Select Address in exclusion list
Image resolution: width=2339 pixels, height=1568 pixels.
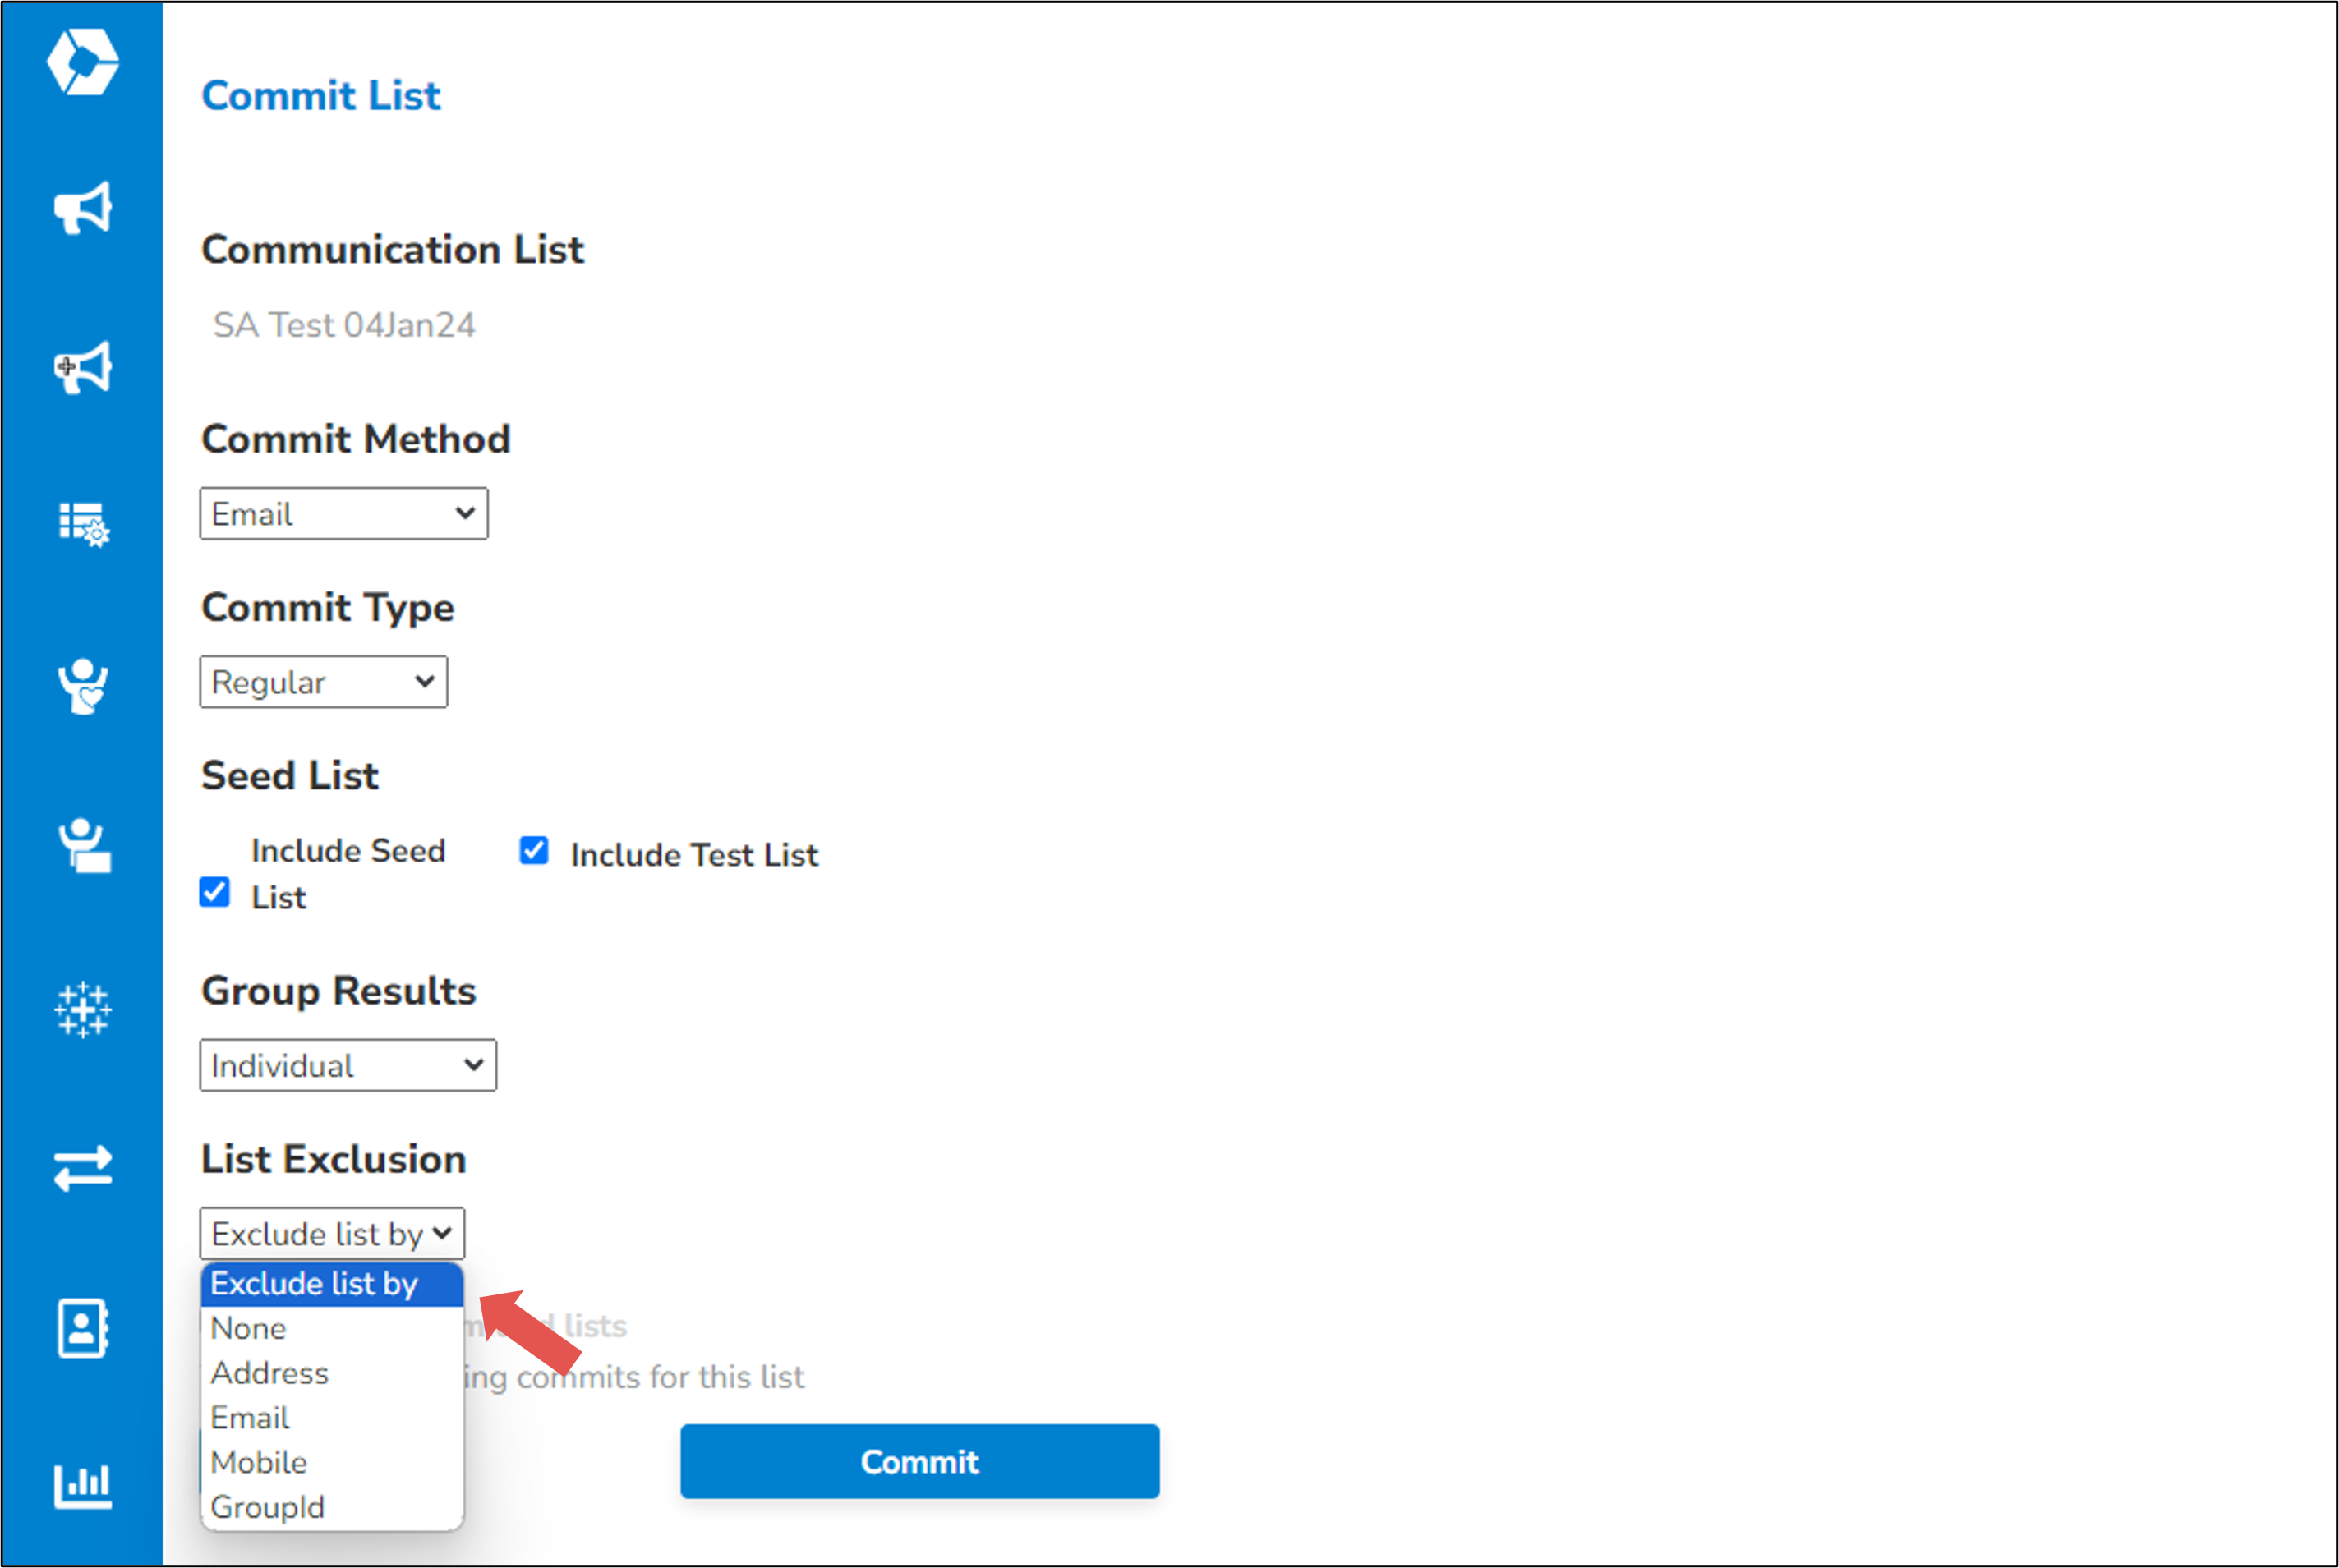(332, 1373)
